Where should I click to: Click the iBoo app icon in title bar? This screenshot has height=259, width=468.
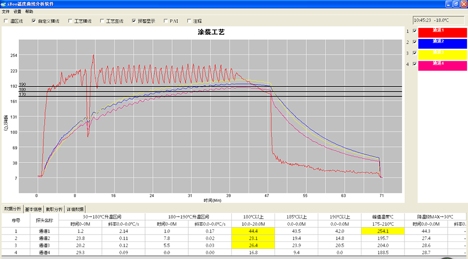(4, 4)
